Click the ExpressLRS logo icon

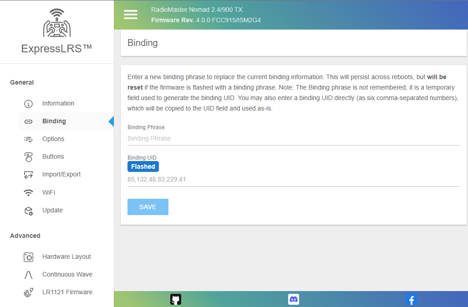coord(57,23)
